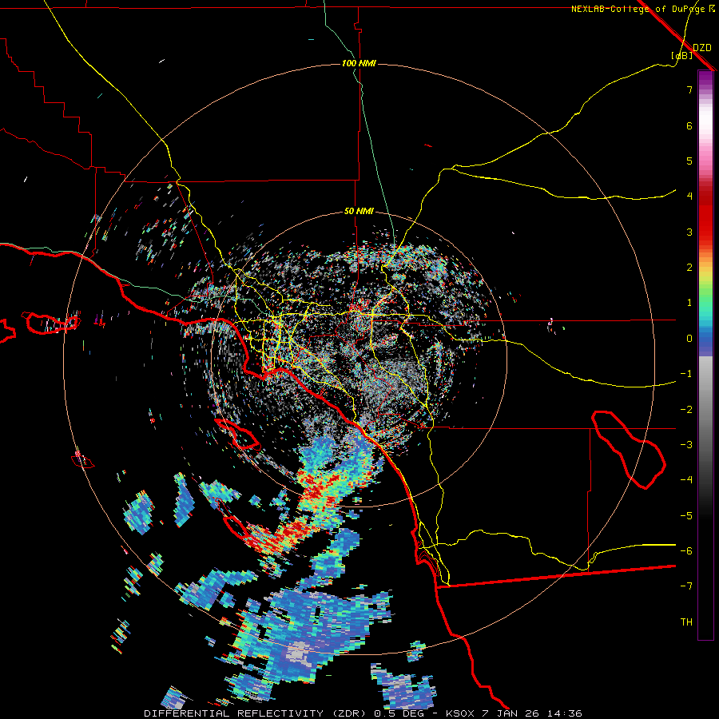Click the -7 value on the color scale
Screen dimensions: 719x719
click(x=686, y=586)
